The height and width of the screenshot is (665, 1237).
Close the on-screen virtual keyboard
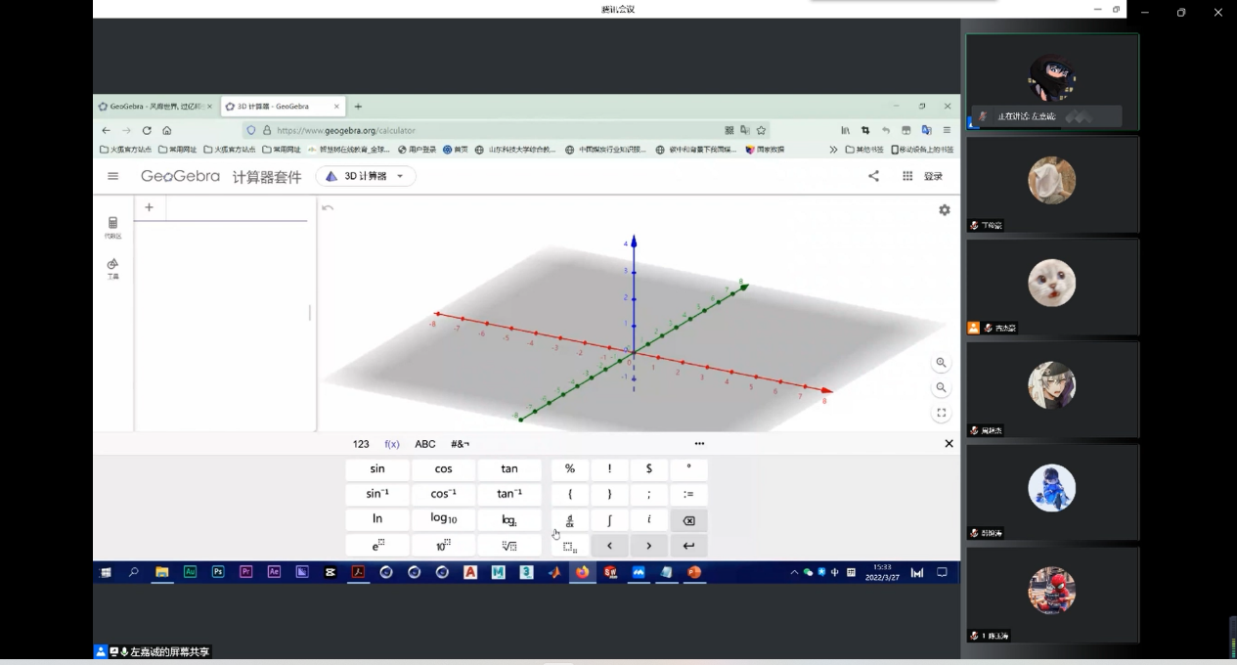[948, 444]
